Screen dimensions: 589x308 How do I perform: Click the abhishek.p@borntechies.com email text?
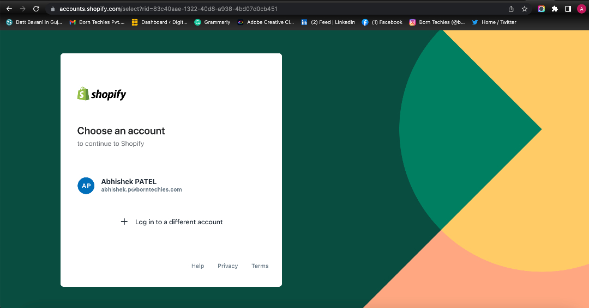pyautogui.click(x=141, y=189)
